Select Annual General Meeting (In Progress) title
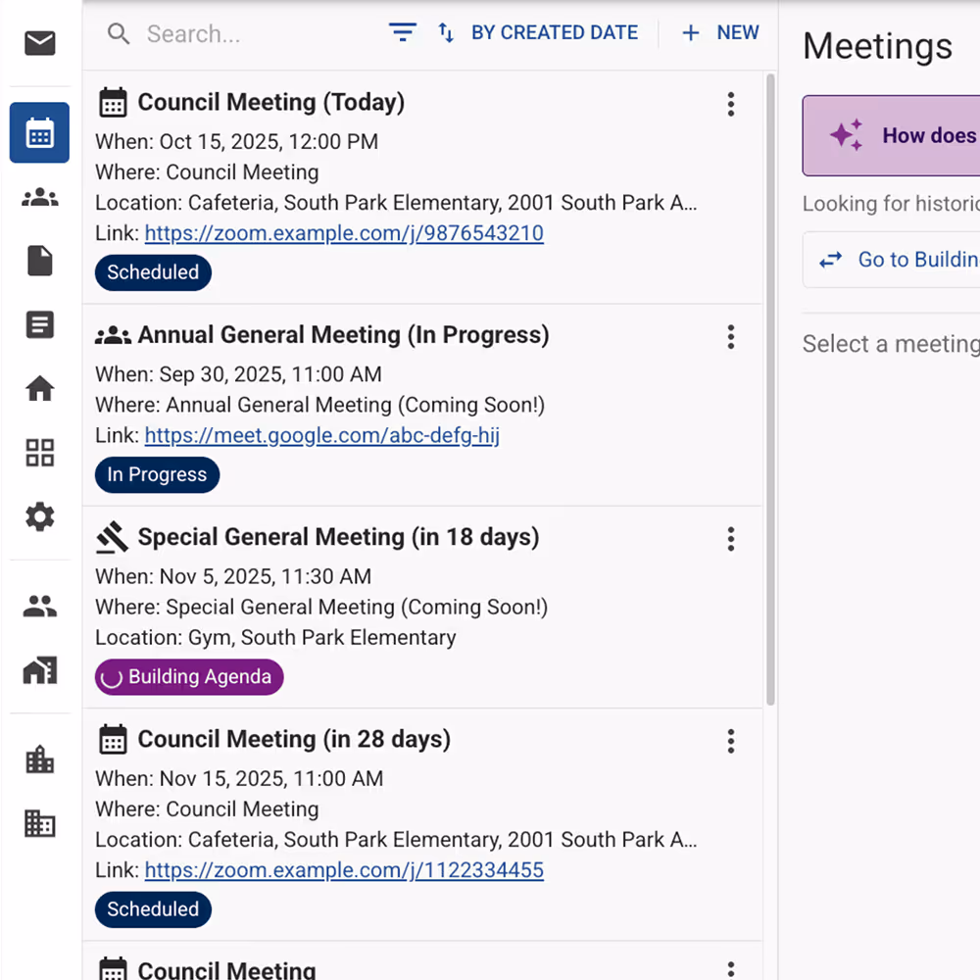Screen dimensions: 980x980 343,335
